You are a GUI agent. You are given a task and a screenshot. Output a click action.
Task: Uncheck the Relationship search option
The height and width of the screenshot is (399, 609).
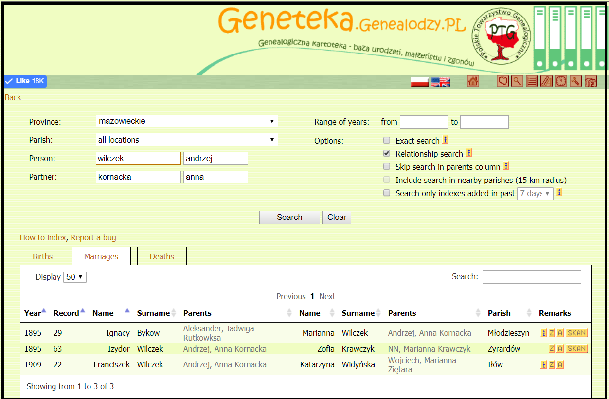point(387,154)
